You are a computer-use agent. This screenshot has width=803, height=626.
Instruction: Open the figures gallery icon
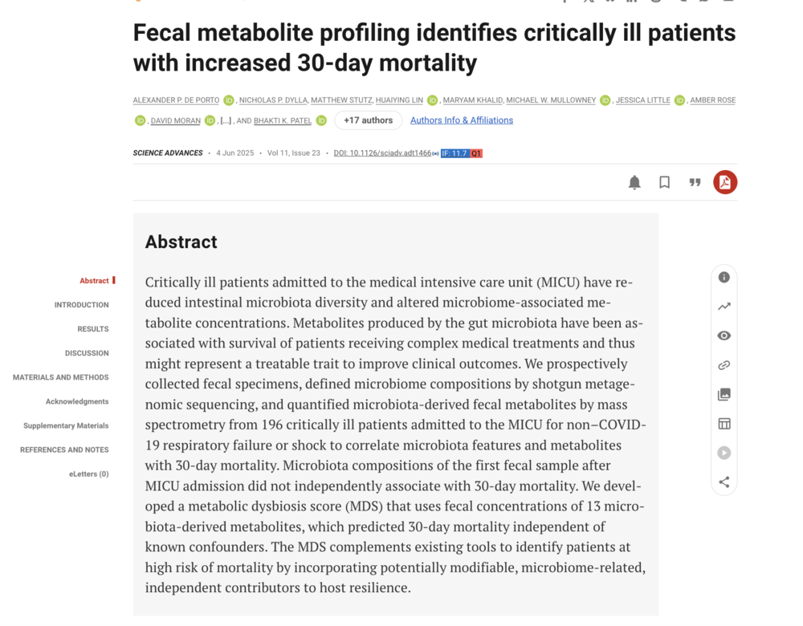(724, 395)
